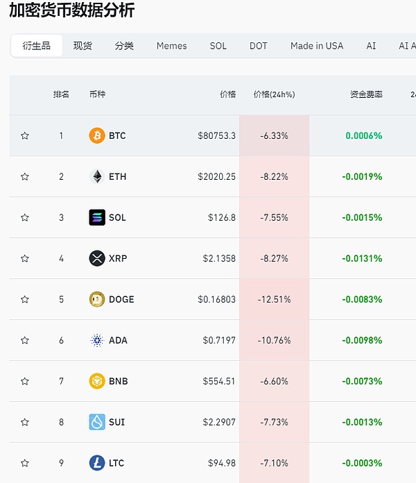The image size is (416, 483).
Task: Open the XRP ticker link
Action: pyautogui.click(x=118, y=258)
